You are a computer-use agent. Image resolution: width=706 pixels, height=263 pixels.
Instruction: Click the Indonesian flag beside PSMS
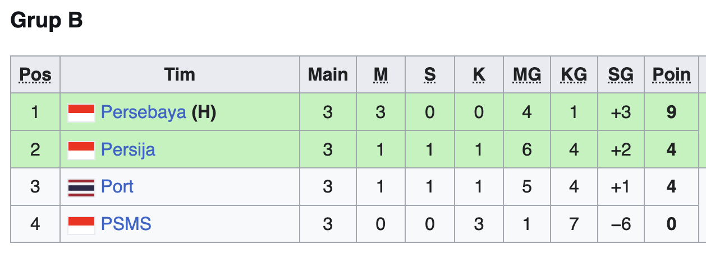click(81, 224)
